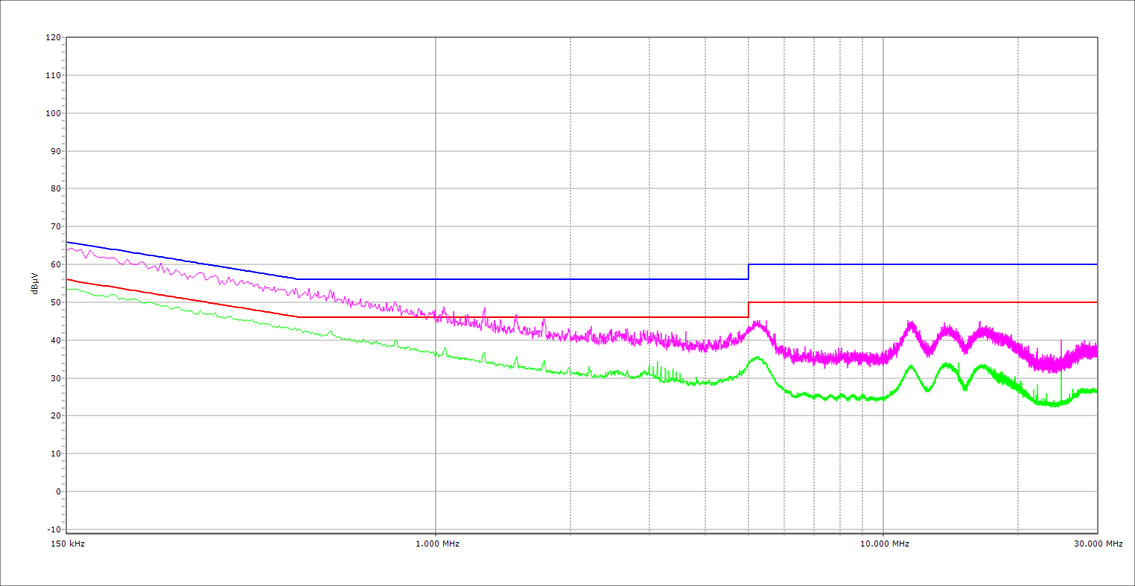The image size is (1135, 586).
Task: Click the 1.000 MHz x-axis label
Action: coord(436,544)
